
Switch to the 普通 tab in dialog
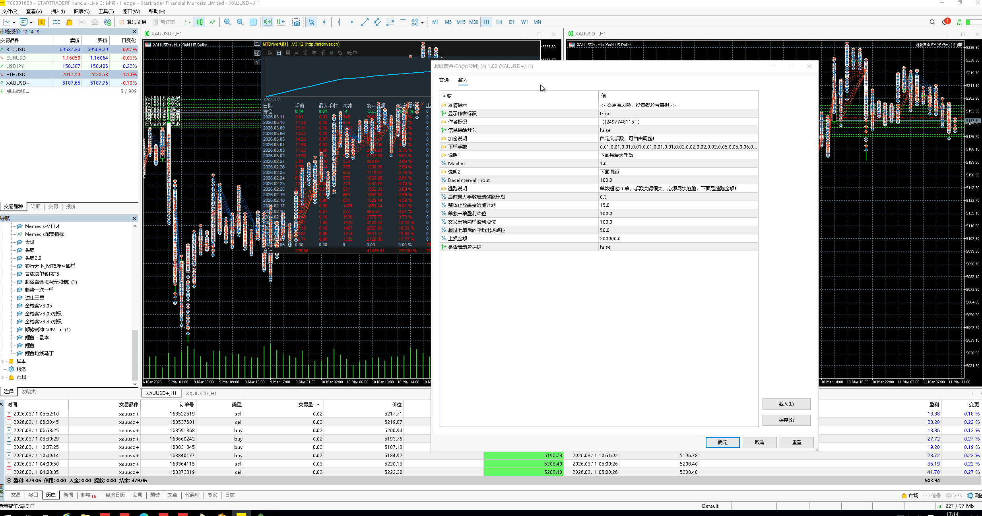pos(444,80)
